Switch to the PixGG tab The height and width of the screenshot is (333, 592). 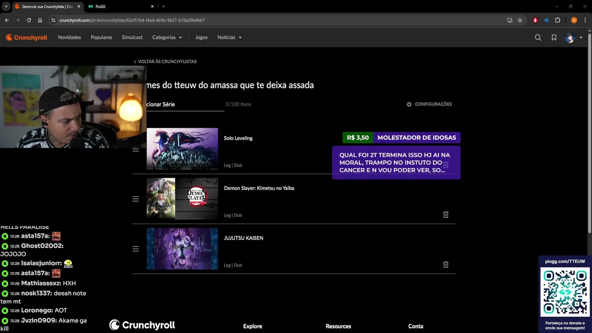(120, 6)
